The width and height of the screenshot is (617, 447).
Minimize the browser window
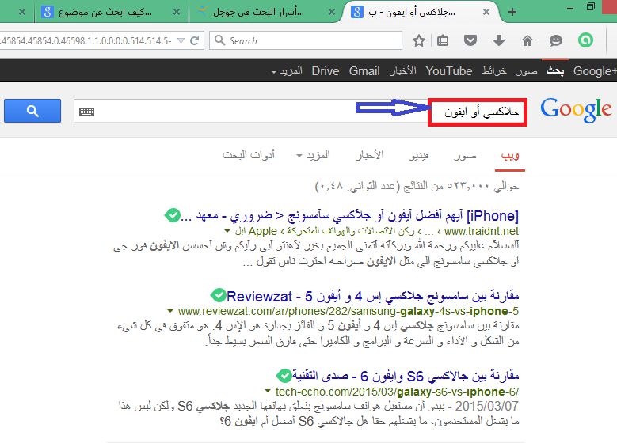569,7
